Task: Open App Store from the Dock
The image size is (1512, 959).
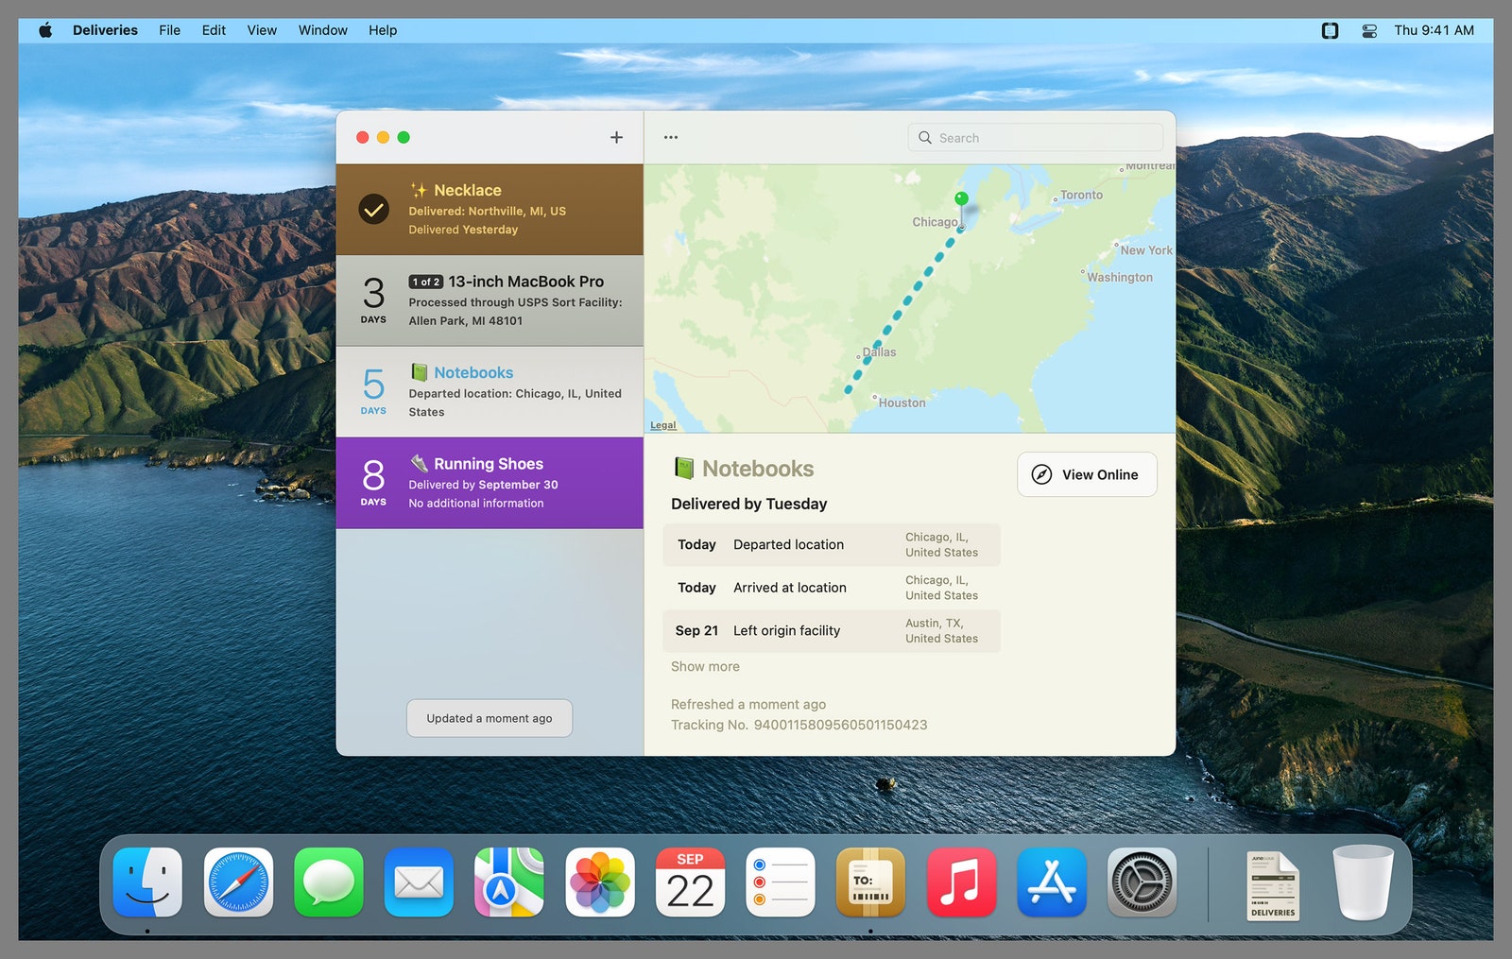Action: coord(1052,882)
